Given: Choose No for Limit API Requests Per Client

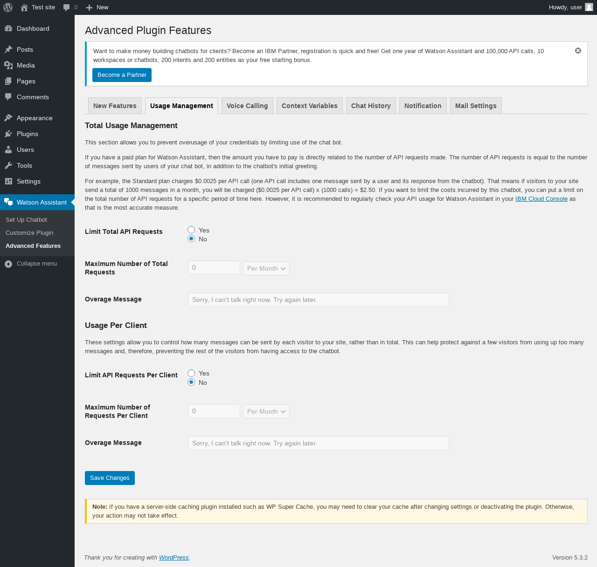Looking at the screenshot, I should click(191, 382).
